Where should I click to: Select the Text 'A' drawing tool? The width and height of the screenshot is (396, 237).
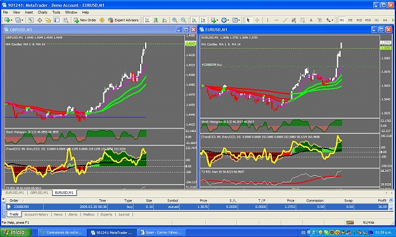pyautogui.click(x=311, y=20)
